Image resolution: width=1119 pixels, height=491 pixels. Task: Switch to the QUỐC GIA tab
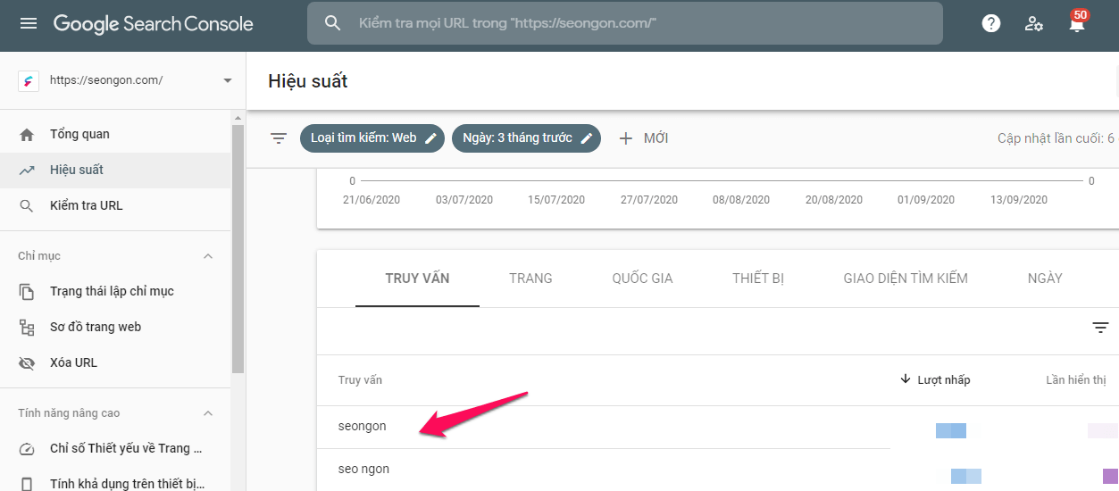click(642, 279)
